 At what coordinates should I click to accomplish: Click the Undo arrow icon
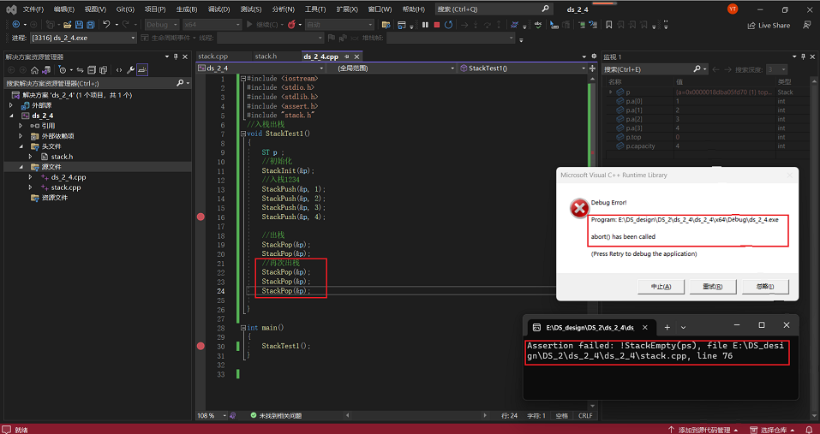107,25
